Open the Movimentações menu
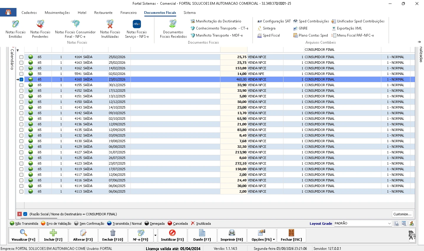424x251 pixels. (x=57, y=13)
